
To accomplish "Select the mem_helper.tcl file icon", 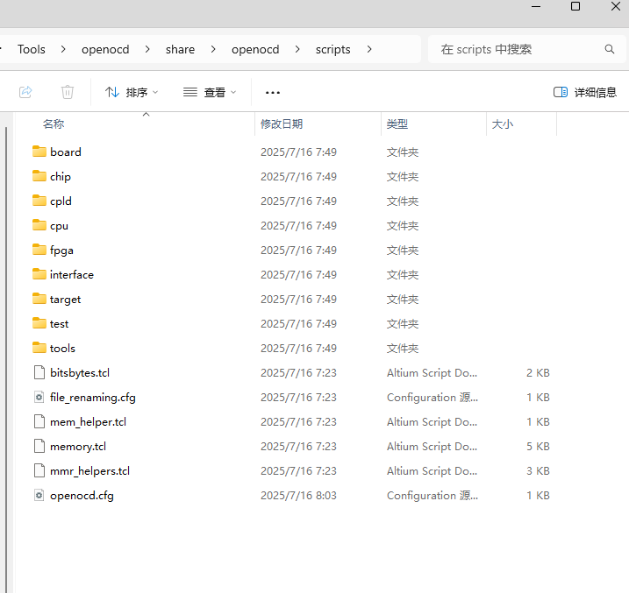I will coord(39,421).
